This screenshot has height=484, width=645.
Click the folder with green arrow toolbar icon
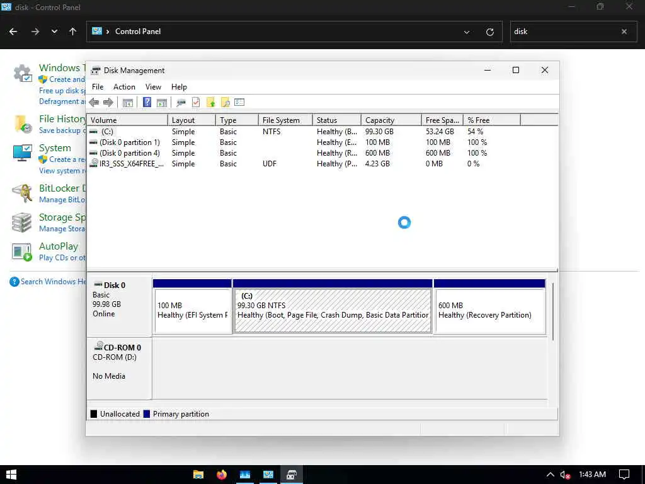(x=210, y=103)
